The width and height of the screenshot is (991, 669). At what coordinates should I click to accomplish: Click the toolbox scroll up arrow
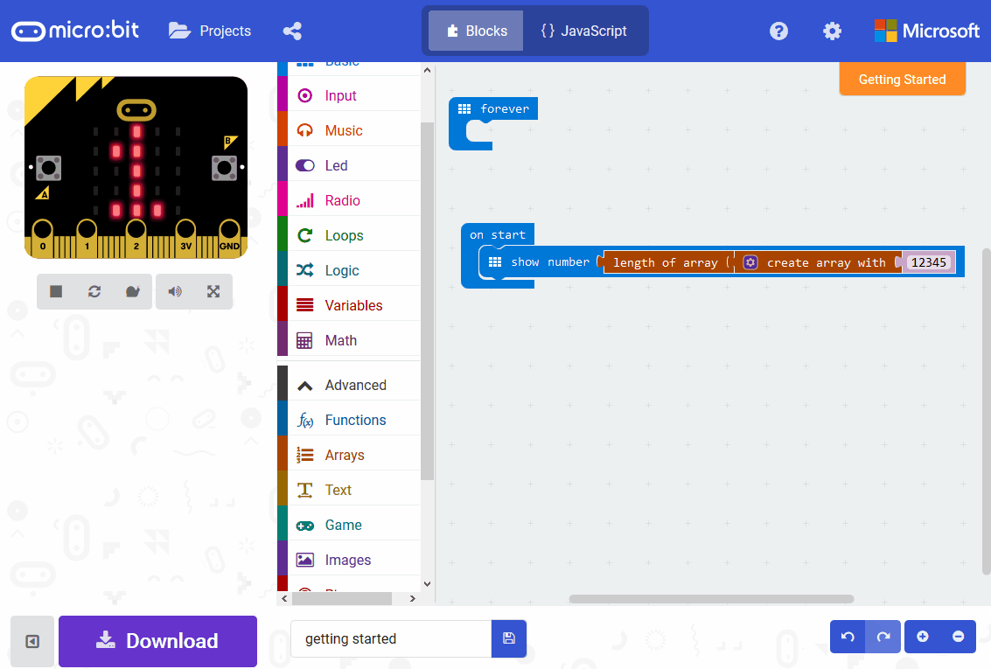coord(427,70)
